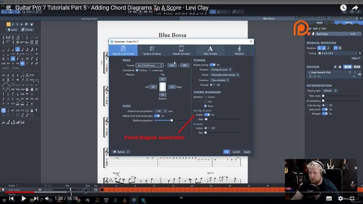Open Systems & Staves tab

[x=152, y=50]
